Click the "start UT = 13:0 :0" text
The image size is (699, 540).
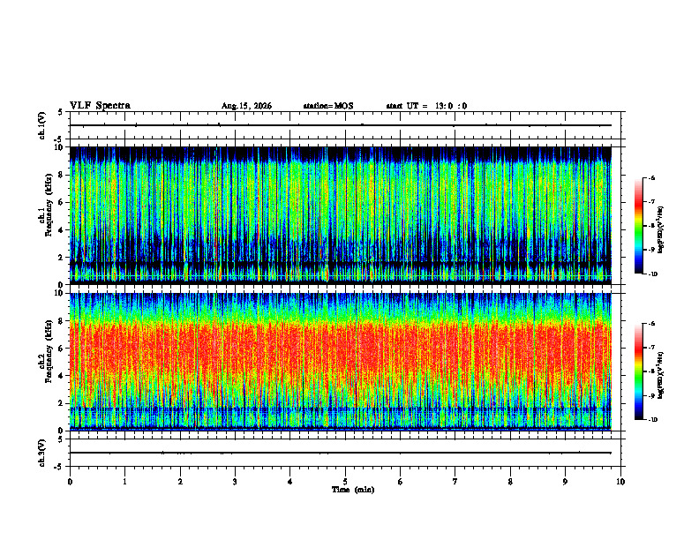[426, 106]
